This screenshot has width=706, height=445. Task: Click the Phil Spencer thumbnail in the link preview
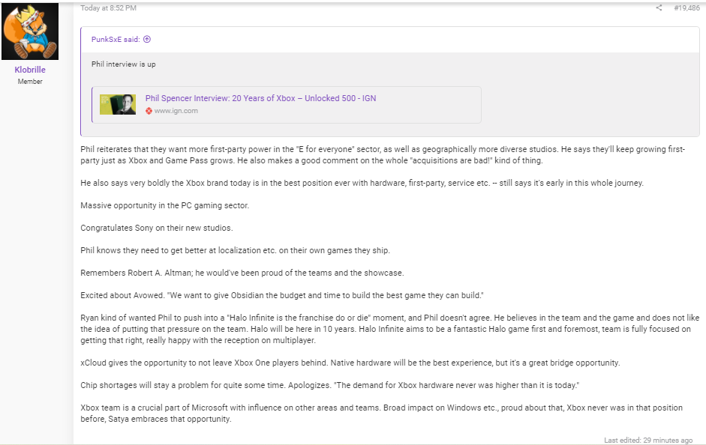118,104
